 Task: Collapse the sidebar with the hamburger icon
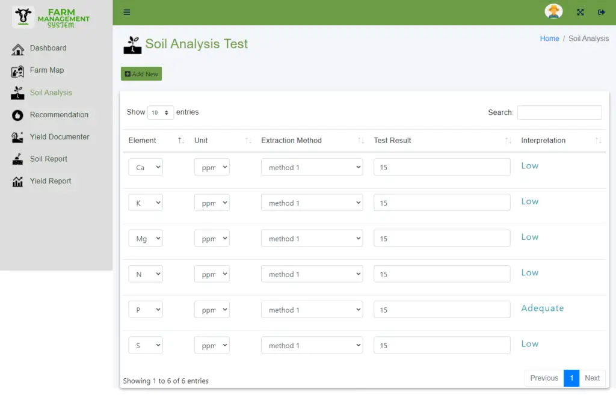pyautogui.click(x=126, y=11)
